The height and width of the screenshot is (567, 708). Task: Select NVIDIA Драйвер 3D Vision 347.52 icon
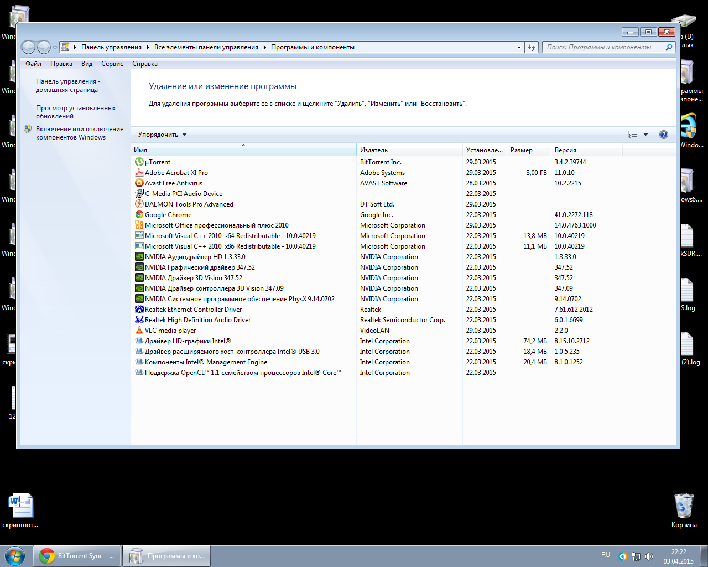pos(139,278)
